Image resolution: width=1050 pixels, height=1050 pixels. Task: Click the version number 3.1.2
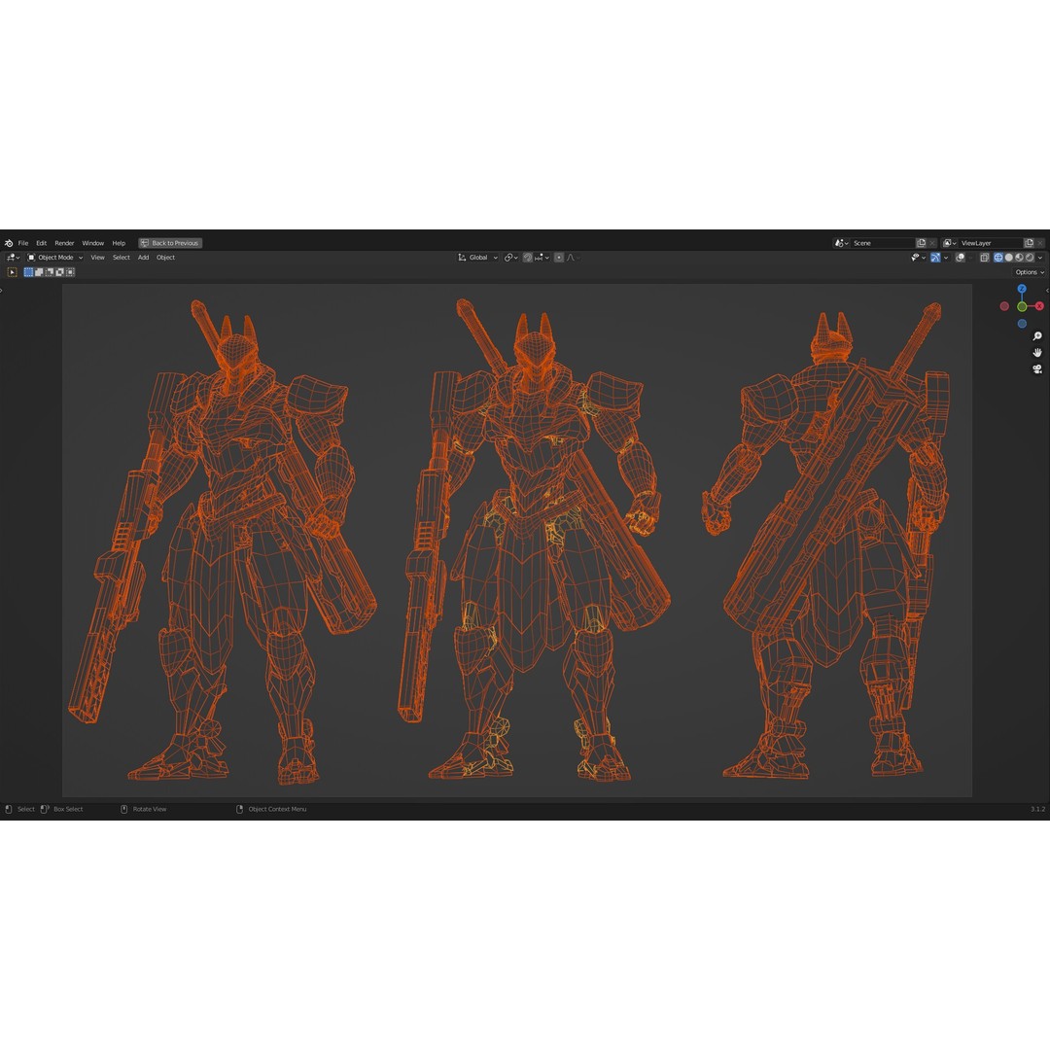[x=1037, y=809]
